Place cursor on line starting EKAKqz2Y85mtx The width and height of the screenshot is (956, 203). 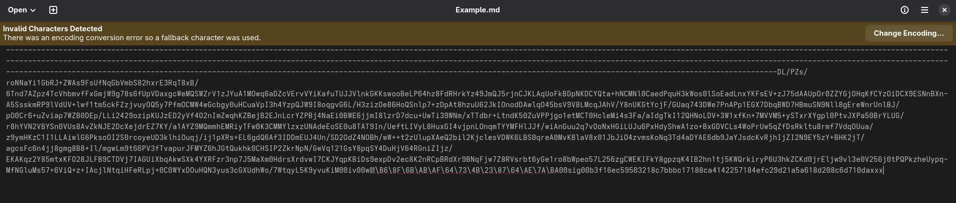[477, 159]
